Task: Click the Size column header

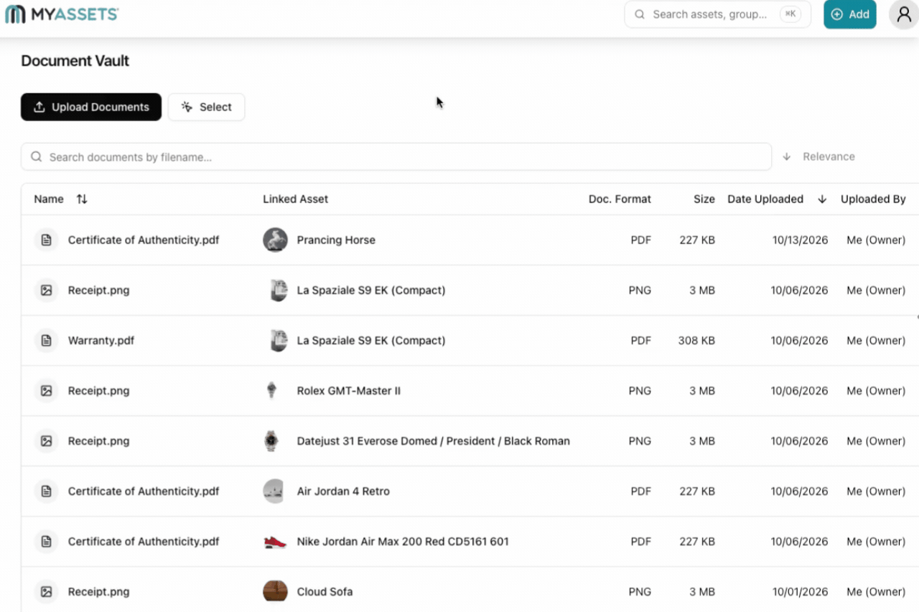Action: coord(704,199)
